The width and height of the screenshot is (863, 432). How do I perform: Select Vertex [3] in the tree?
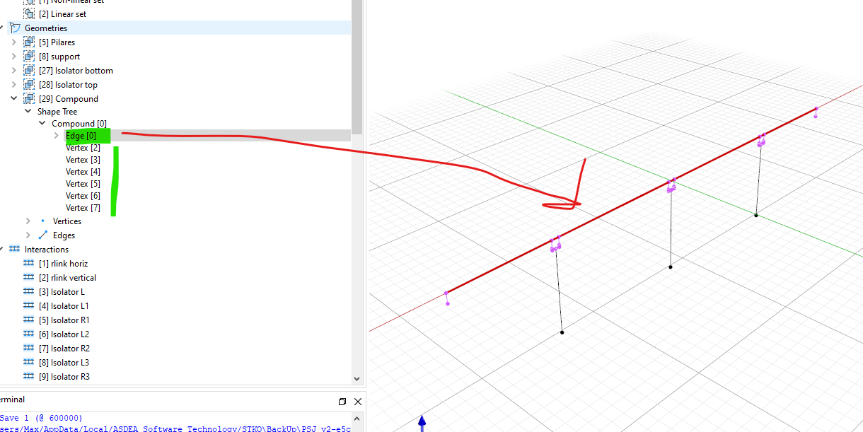tap(83, 160)
